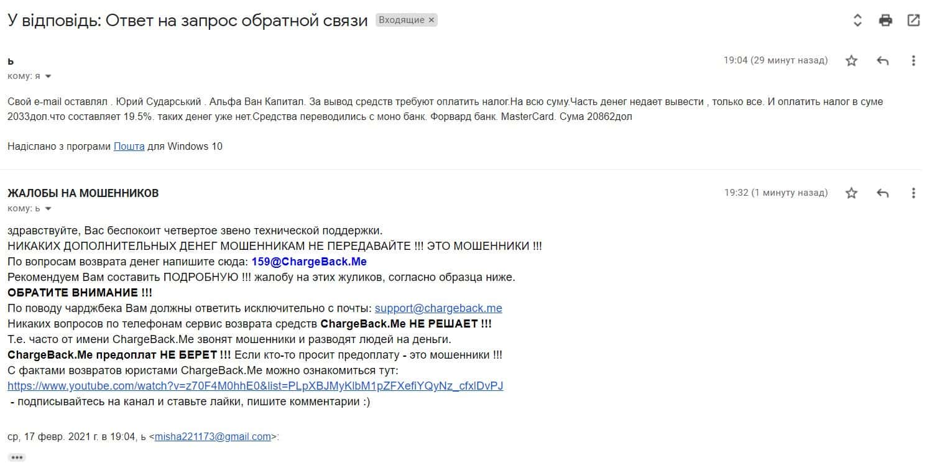Remove the Входящие label from conversation
Image resolution: width=932 pixels, height=468 pixels.
pyautogui.click(x=431, y=21)
